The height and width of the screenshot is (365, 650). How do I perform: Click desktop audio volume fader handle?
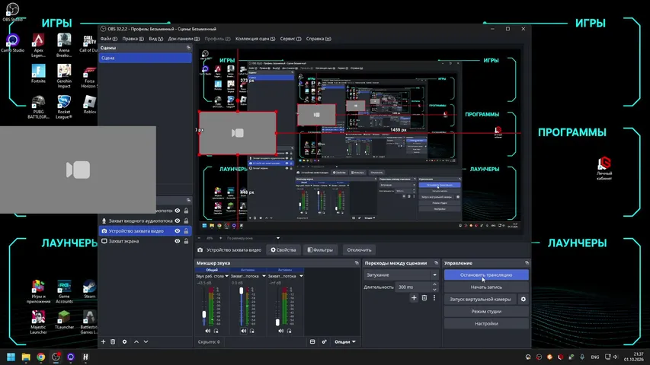pos(204,315)
